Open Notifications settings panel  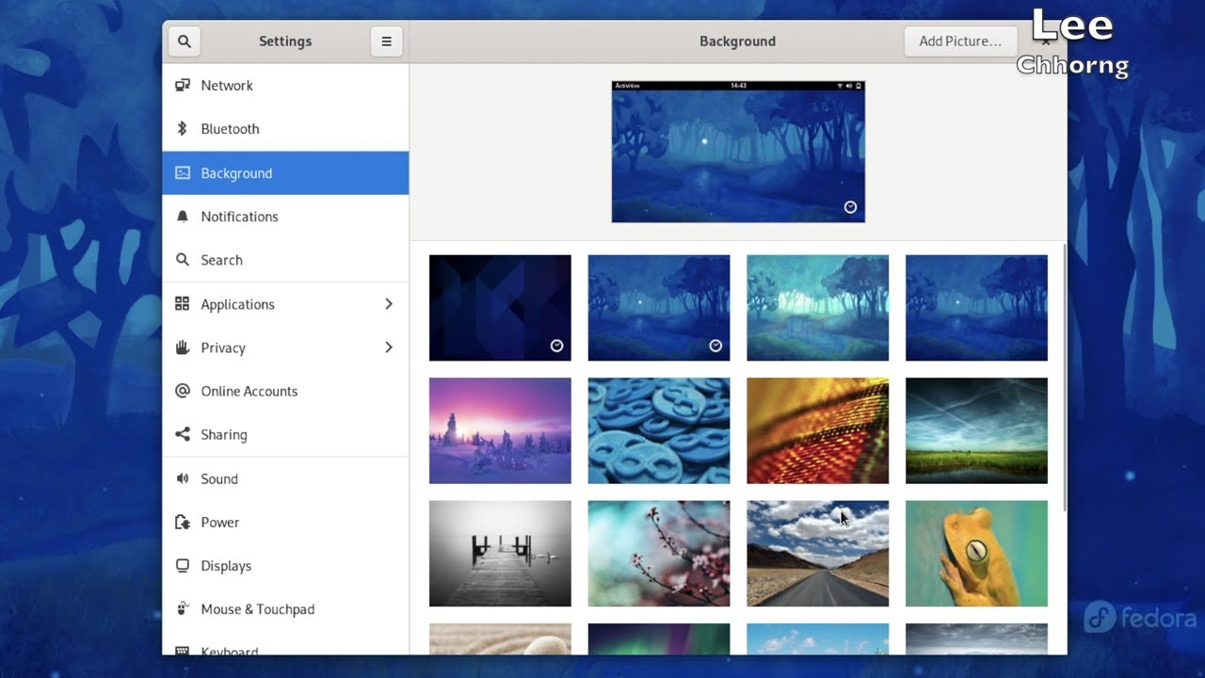285,217
